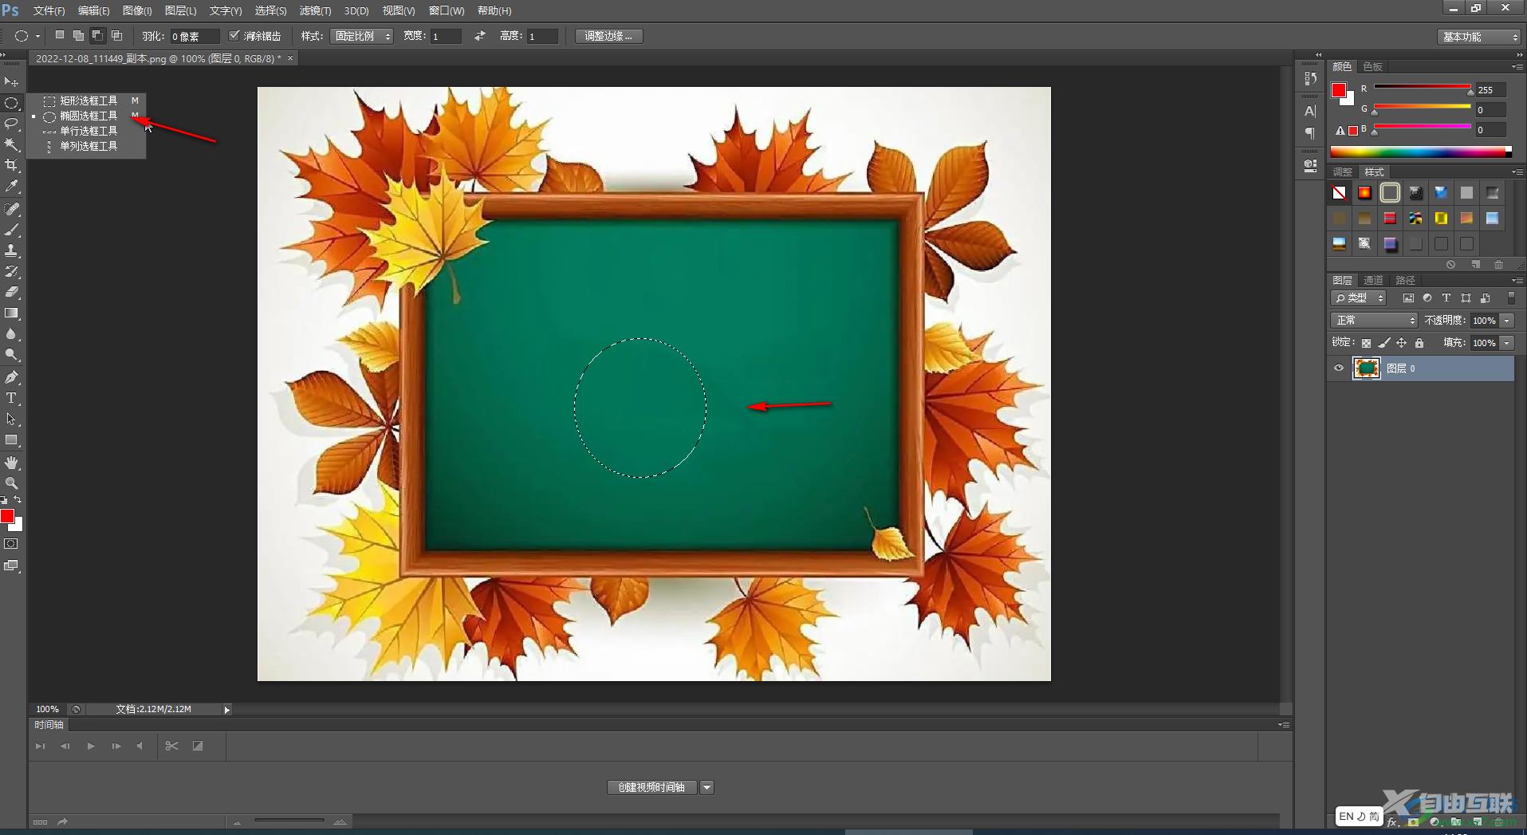Open the 滤镜(T) menu
Image resolution: width=1527 pixels, height=835 pixels.
click(315, 10)
